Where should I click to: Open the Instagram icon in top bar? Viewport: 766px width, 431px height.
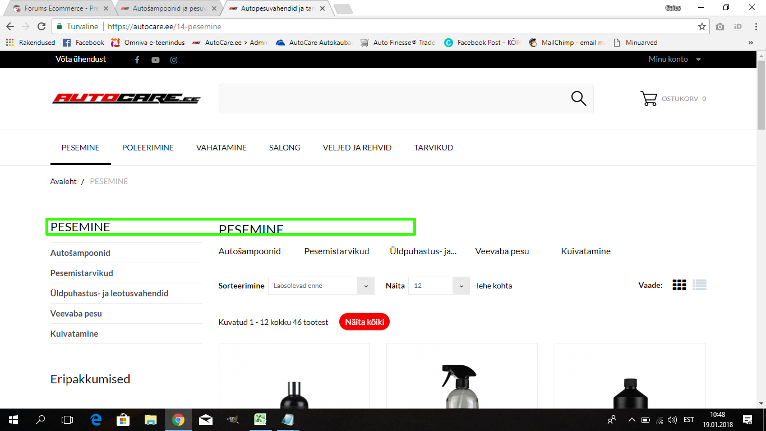point(174,59)
